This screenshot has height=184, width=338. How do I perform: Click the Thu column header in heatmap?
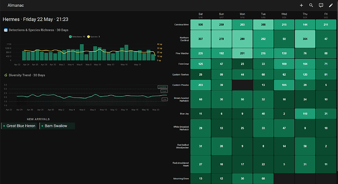[x=305, y=15]
